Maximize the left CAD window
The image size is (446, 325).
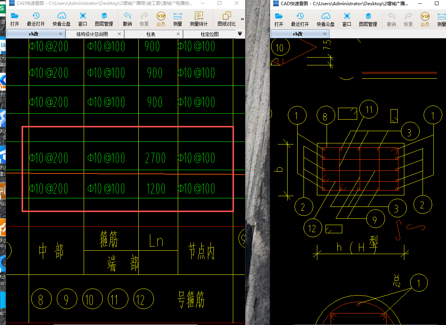(219, 3)
